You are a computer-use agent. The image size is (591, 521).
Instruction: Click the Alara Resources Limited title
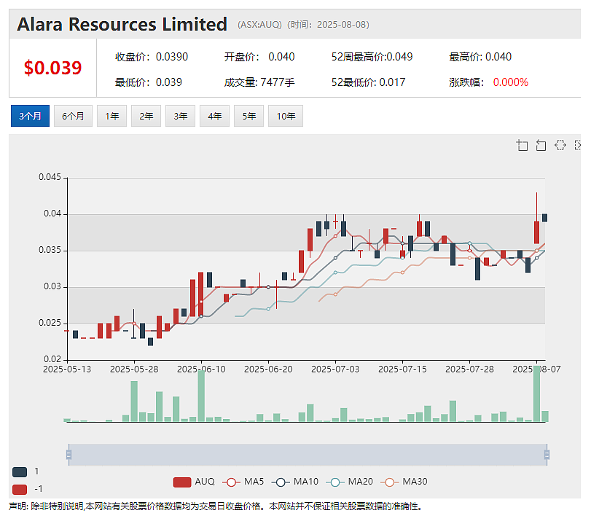122,24
